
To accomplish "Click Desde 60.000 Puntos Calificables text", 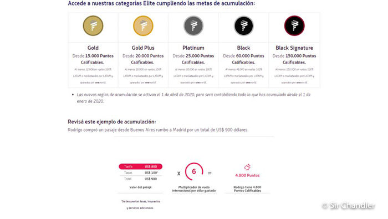I will coord(244,59).
